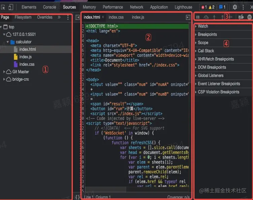
Task: Switch to the Elements panel
Action: pos(29,7)
